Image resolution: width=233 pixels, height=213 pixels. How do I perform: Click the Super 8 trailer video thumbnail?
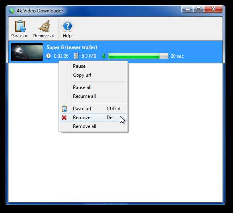point(27,52)
